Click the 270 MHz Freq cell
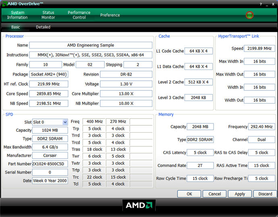 pos(118,121)
